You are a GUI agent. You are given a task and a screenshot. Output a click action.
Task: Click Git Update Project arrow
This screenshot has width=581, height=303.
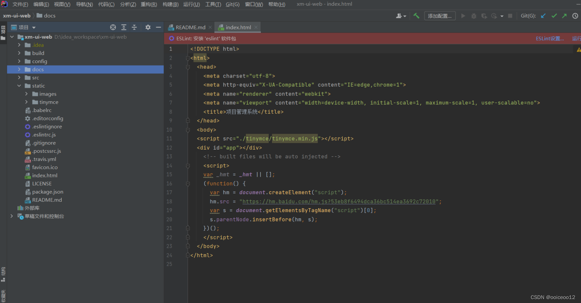click(543, 16)
